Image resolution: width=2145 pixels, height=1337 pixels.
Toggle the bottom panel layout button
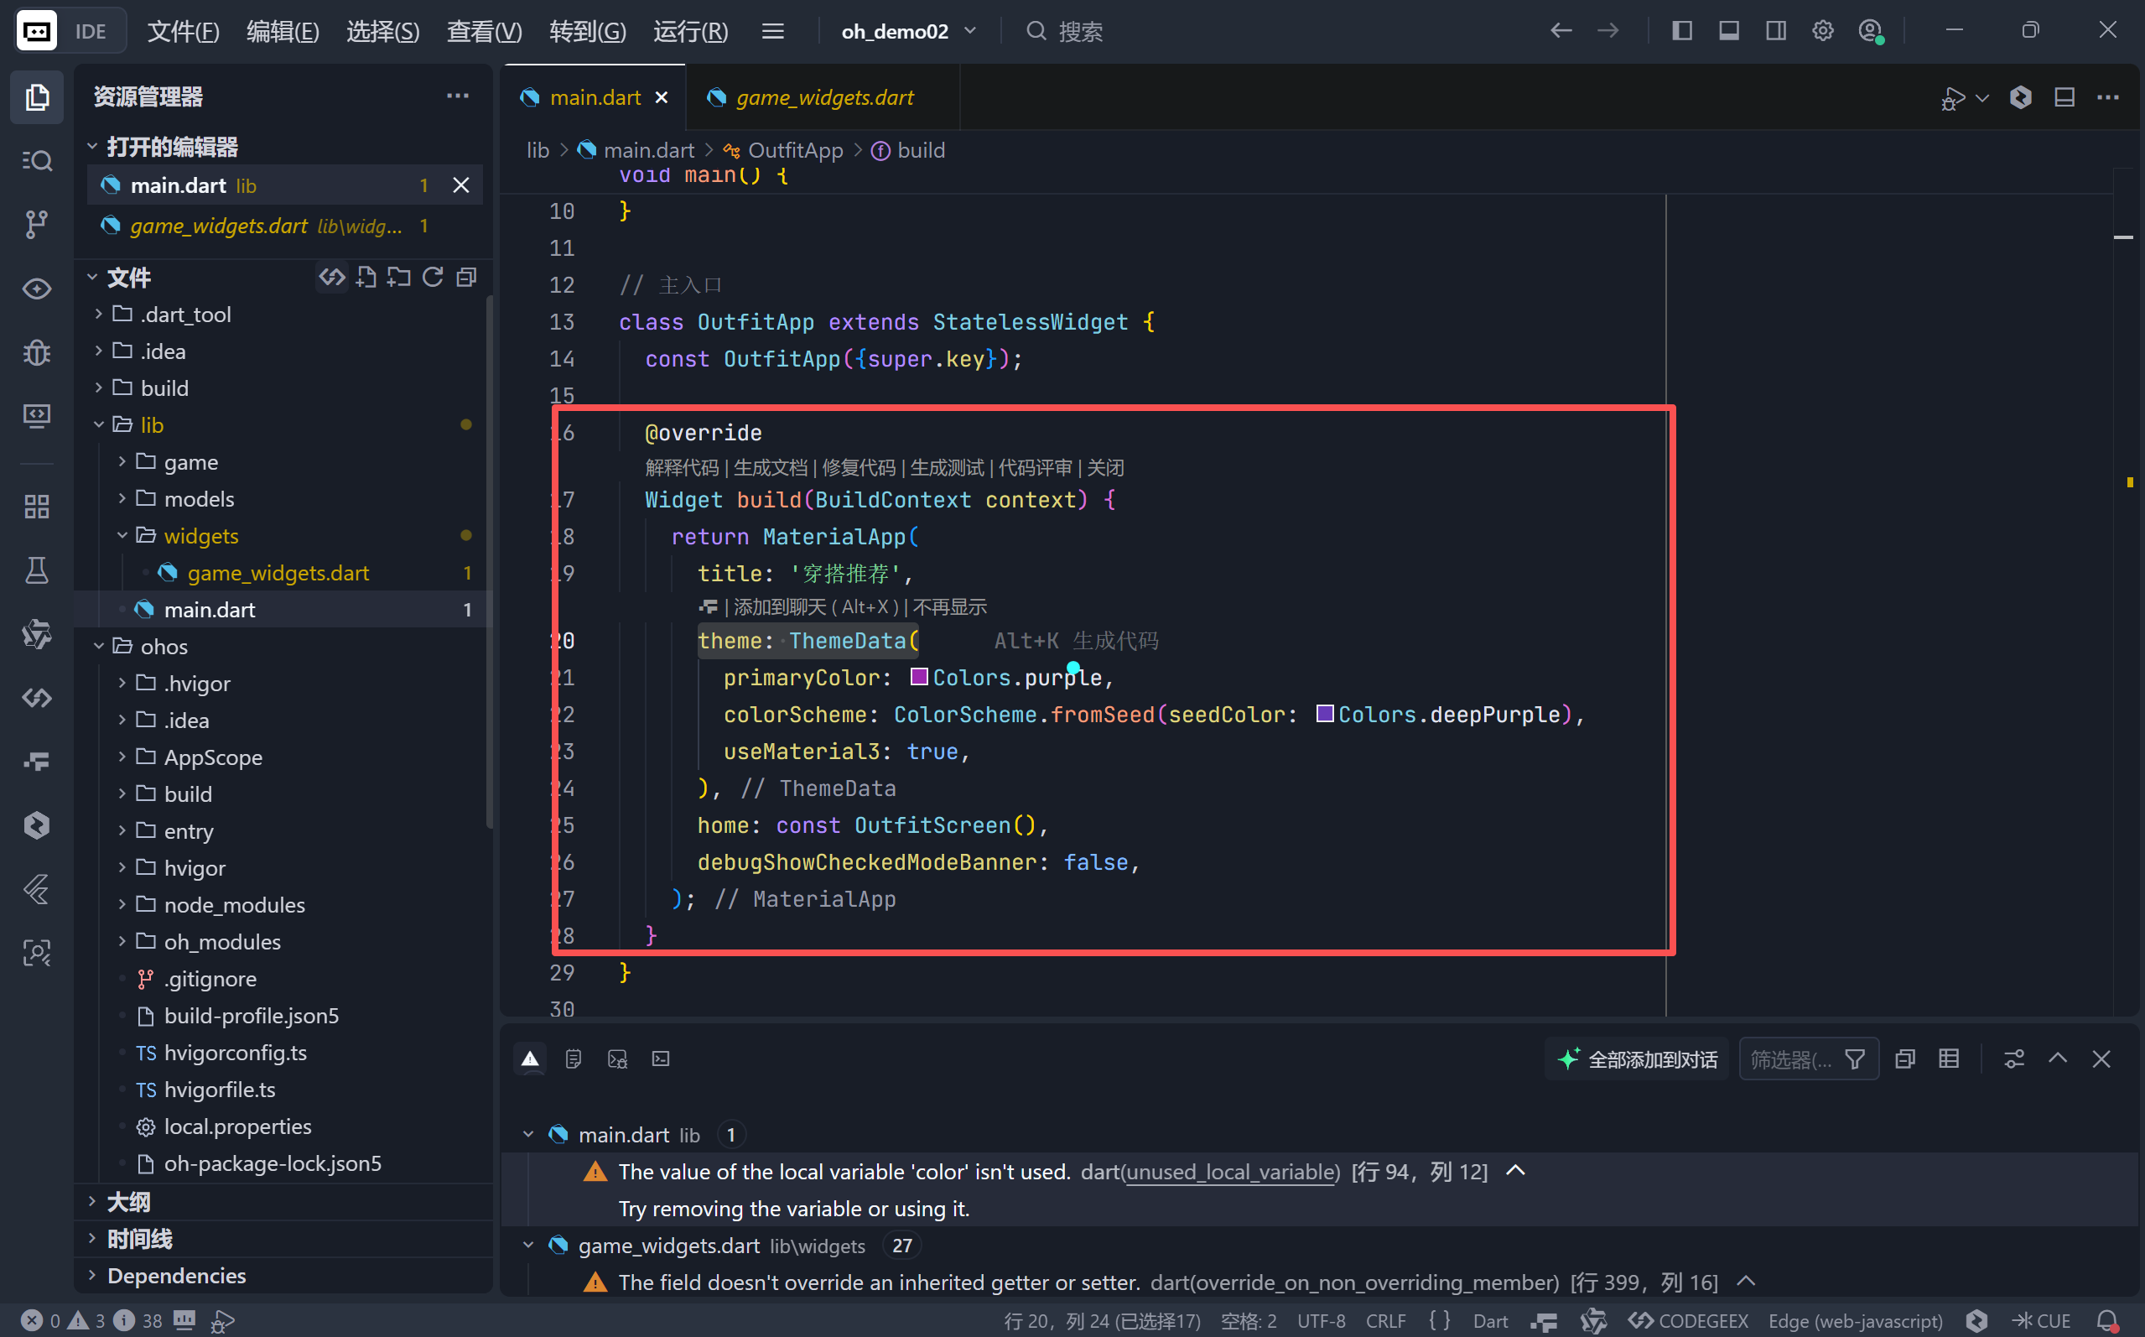[x=1729, y=31]
